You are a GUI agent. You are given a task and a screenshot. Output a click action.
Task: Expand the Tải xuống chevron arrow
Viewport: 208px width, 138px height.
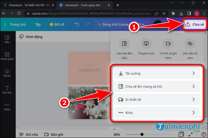(x=193, y=73)
